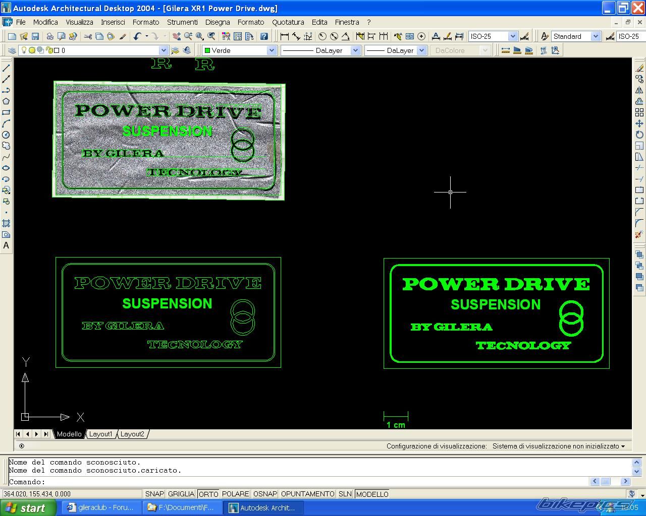Select the Line draw tool

[x=6, y=68]
